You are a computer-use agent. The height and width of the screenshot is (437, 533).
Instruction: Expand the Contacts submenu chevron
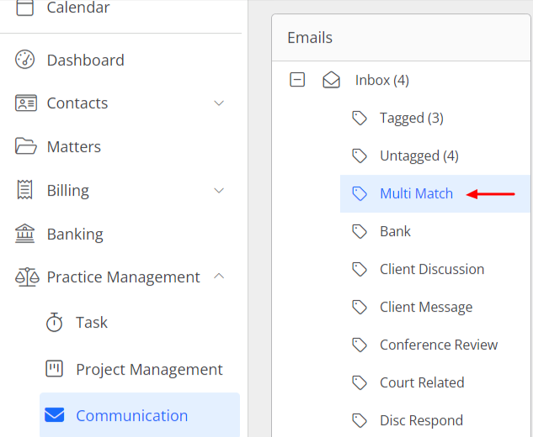(219, 103)
